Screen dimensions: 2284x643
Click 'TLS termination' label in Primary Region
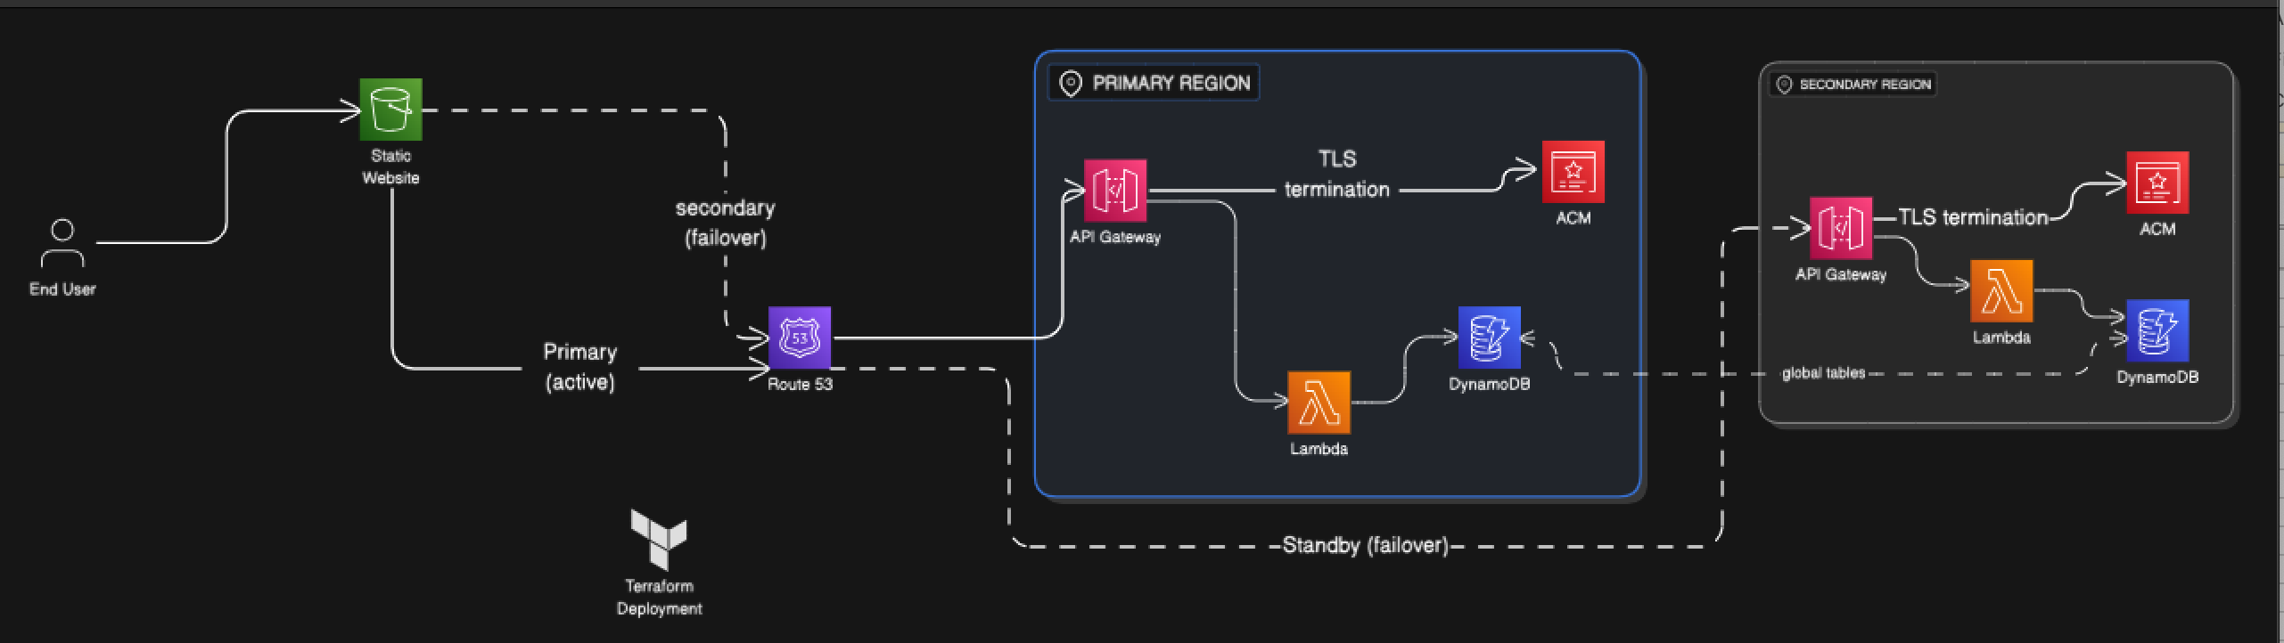coord(1337,174)
